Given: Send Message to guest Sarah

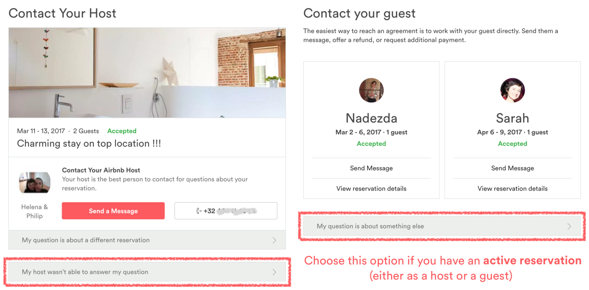Looking at the screenshot, I should pos(512,168).
